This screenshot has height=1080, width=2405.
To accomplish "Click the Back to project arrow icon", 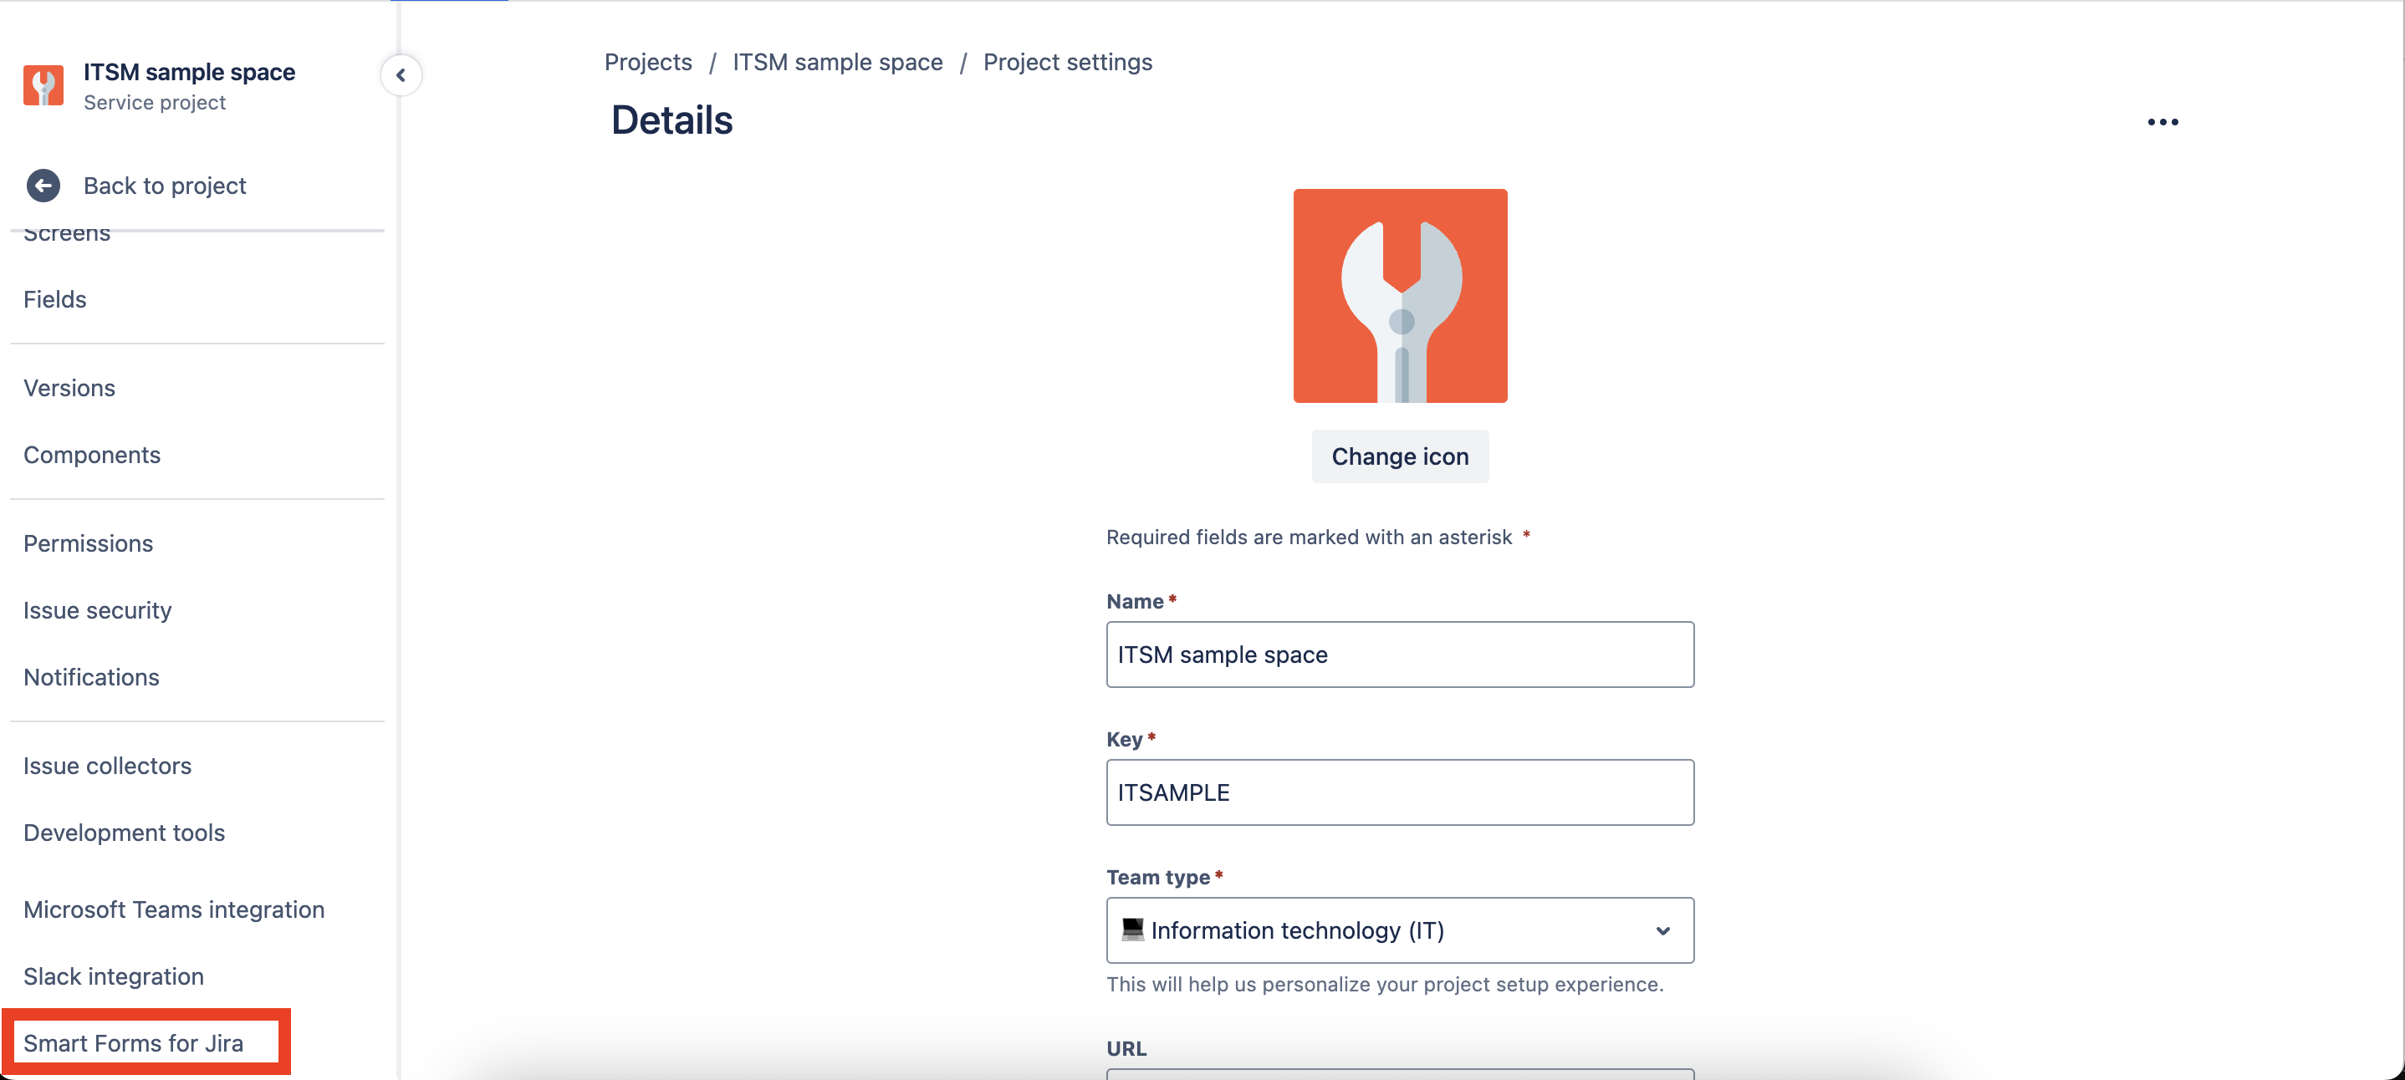I will (x=43, y=186).
